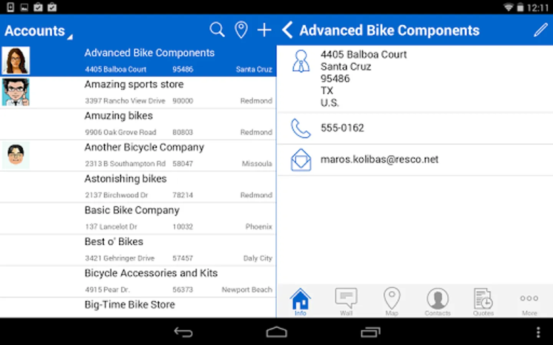Switch to the Info tab
Screen dimensions: 553x345
coord(300,302)
